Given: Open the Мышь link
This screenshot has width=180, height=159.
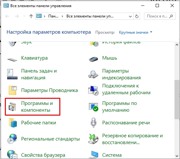Looking at the screenshot, I should (x=110, y=58).
